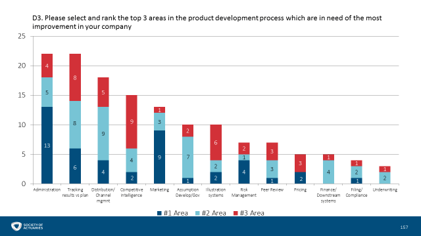
Task: Click the y-axis label 0
Action: [x=24, y=184]
